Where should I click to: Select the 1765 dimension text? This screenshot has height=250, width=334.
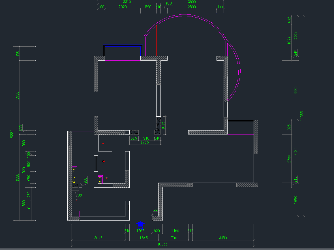click(145, 142)
